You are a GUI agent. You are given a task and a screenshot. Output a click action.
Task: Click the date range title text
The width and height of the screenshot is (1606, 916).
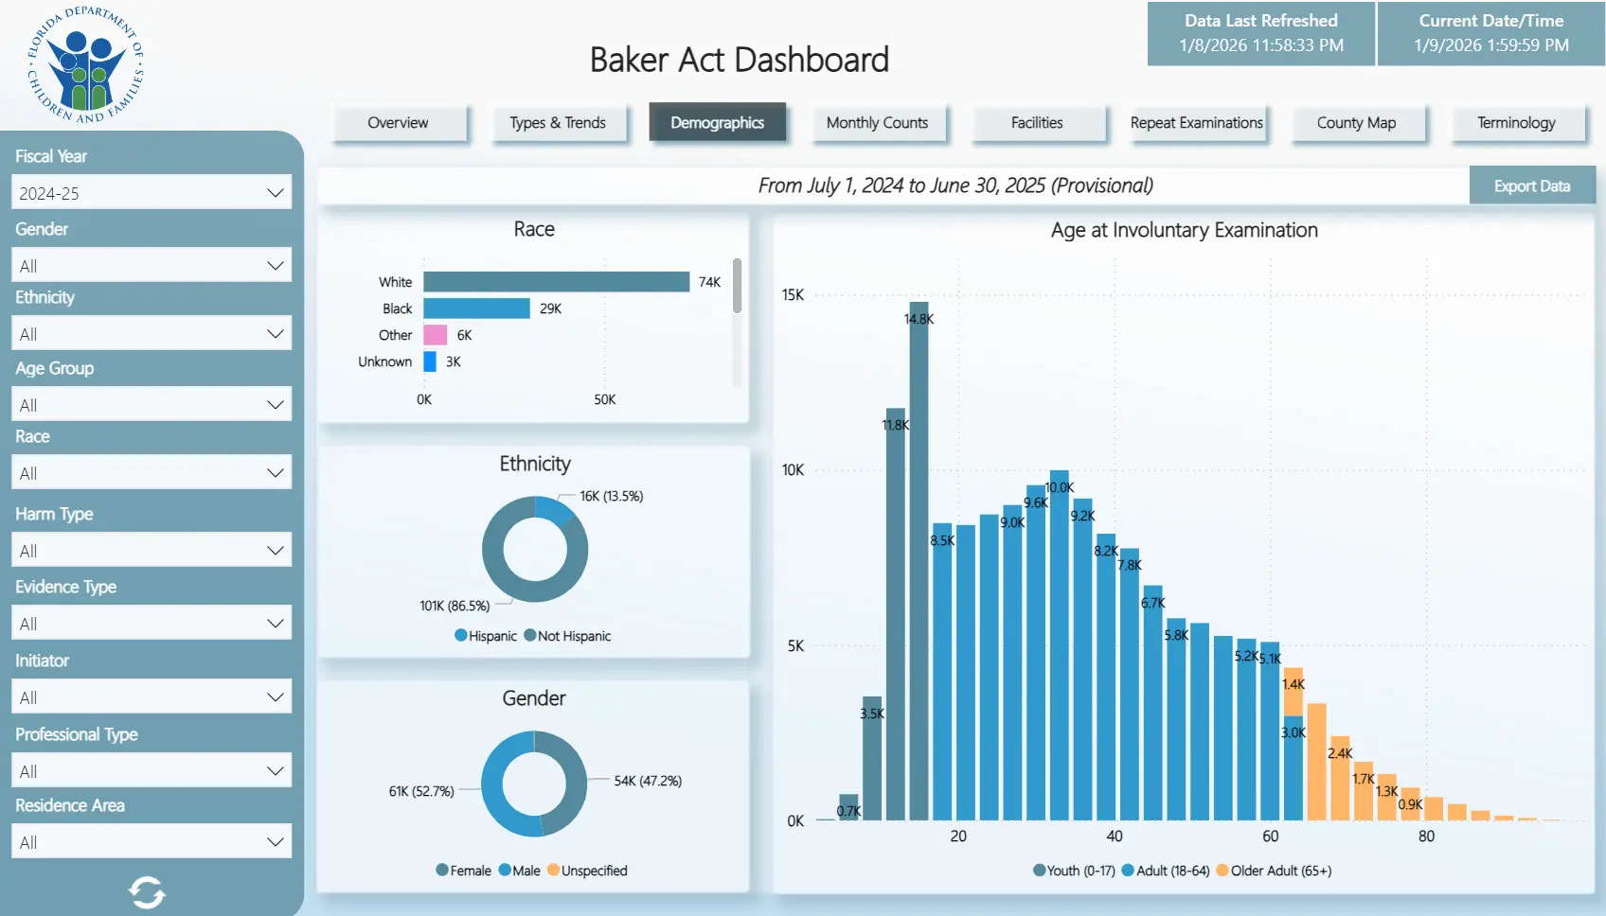tap(955, 185)
